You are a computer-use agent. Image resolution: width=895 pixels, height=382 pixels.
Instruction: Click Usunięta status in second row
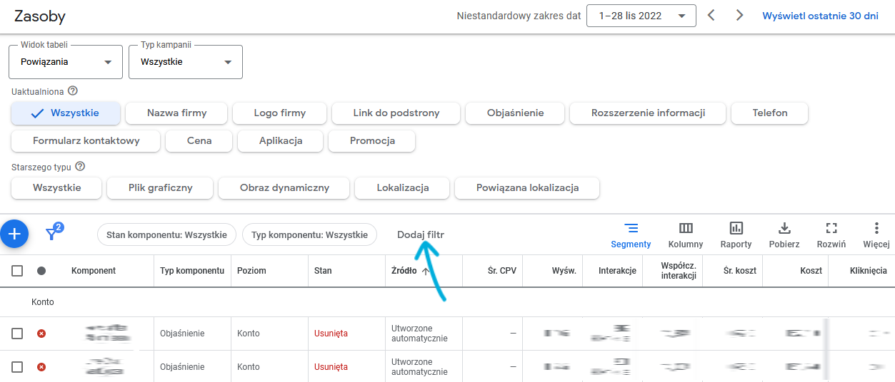pos(331,367)
